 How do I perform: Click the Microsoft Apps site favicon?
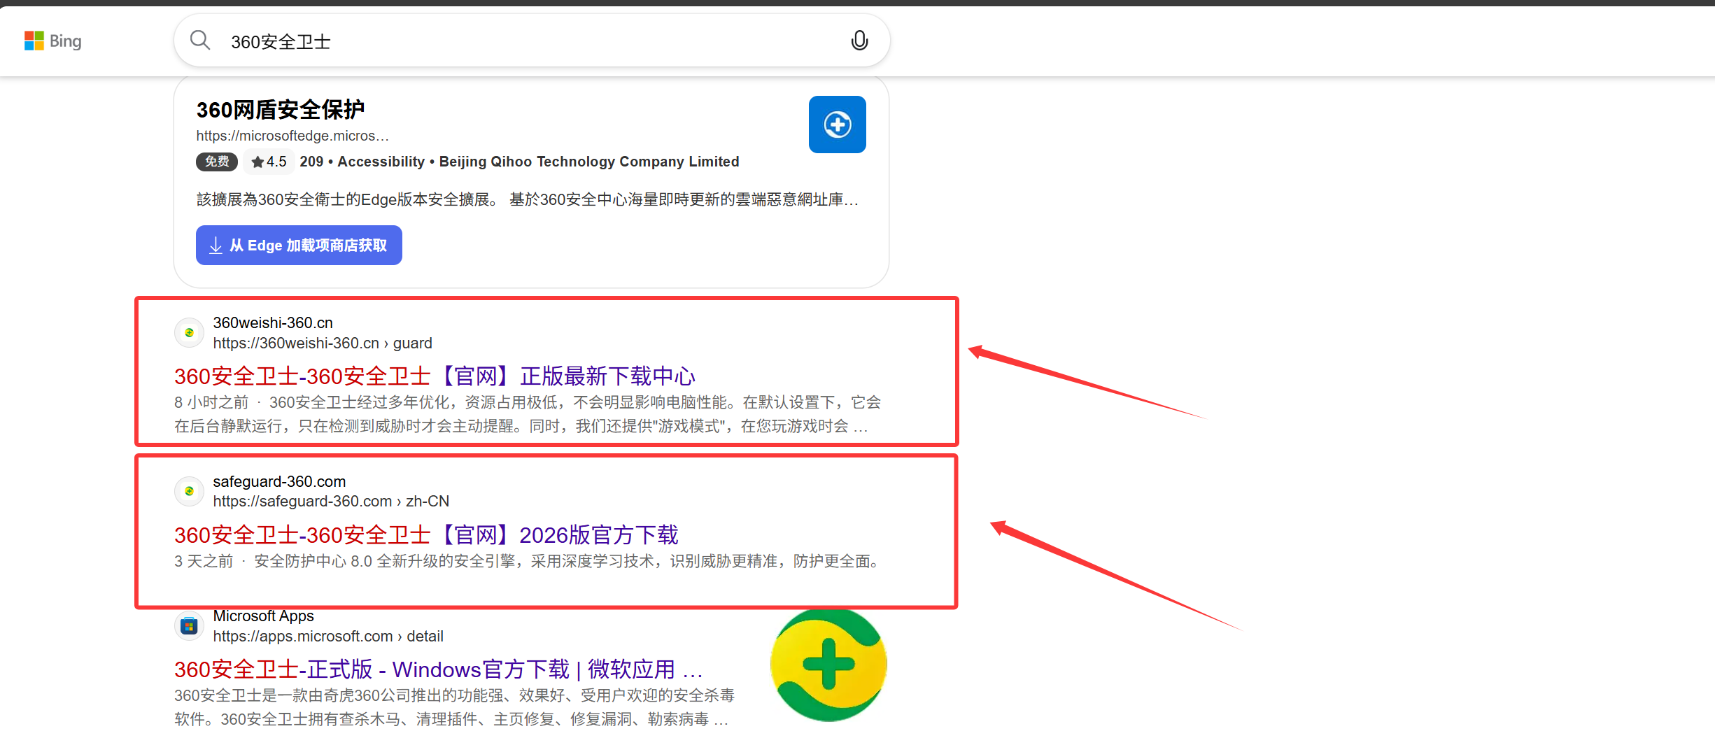tap(189, 626)
